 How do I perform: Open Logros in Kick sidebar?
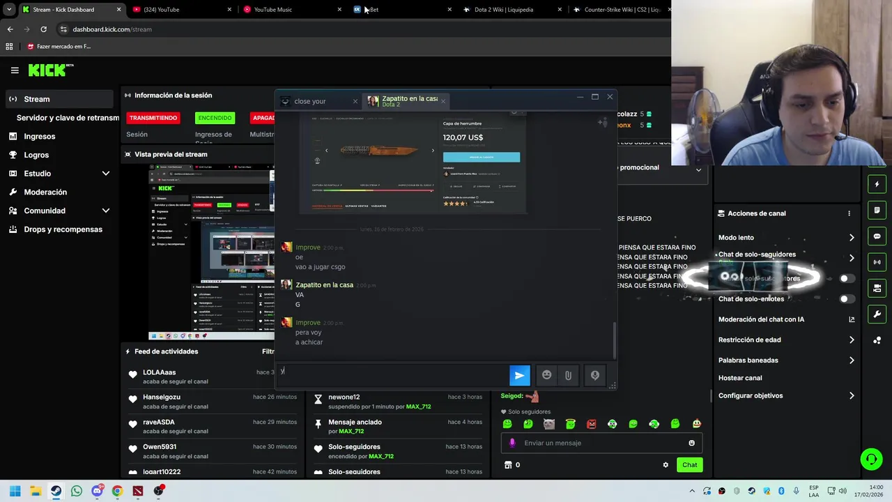click(x=36, y=155)
